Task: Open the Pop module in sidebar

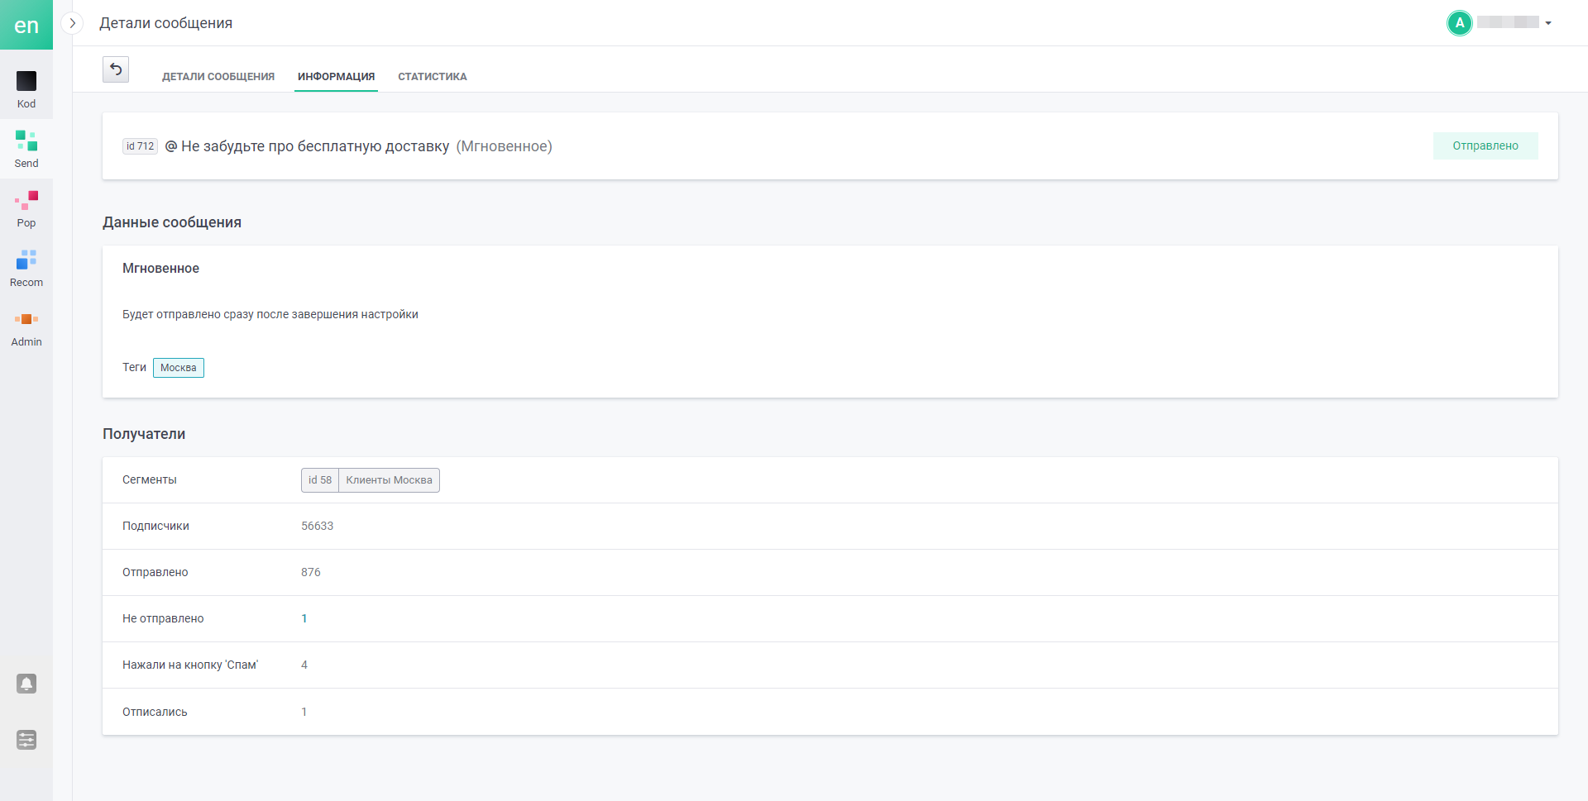Action: 26,209
